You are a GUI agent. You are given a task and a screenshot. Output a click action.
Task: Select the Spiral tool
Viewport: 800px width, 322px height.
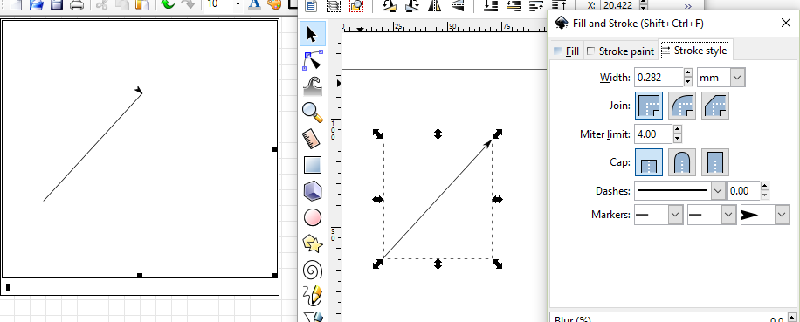click(313, 271)
